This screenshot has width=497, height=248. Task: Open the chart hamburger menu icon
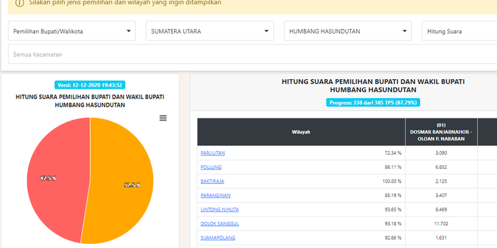(x=163, y=118)
